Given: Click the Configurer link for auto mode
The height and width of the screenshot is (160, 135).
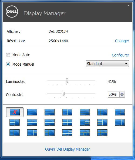Looking at the screenshot, I should coord(120,55).
